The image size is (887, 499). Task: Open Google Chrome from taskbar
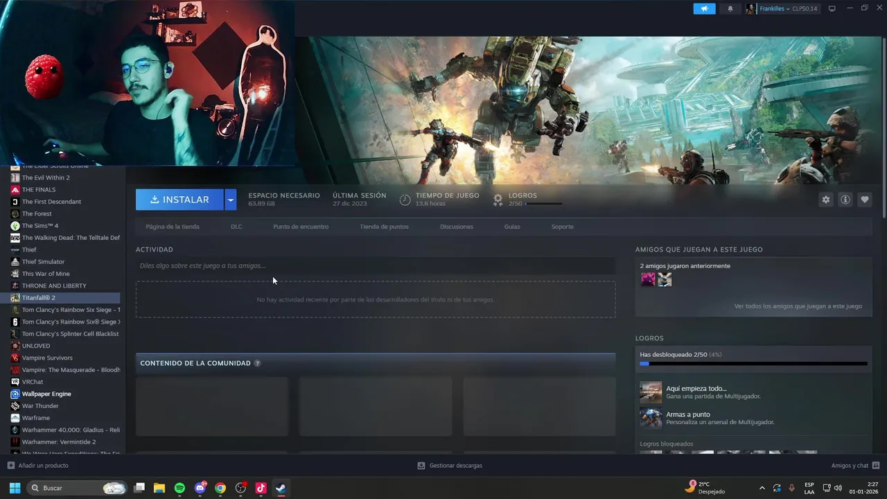(220, 488)
